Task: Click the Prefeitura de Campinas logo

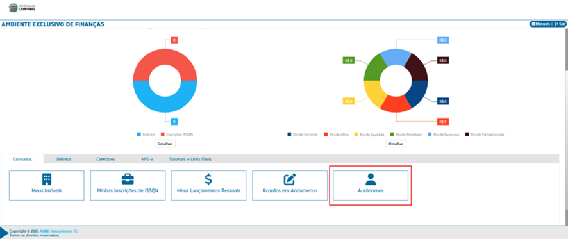Action: point(22,8)
